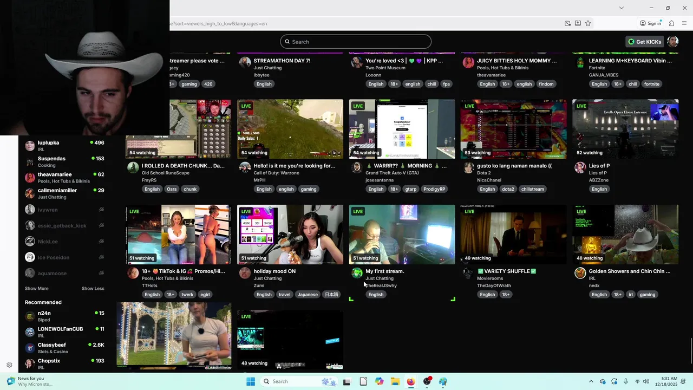The height and width of the screenshot is (390, 693).
Task: Open callmemiamiller channel from sidebar
Action: point(64,193)
